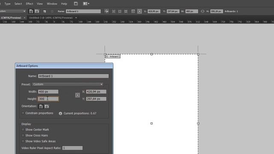Click the Artboard Options title bar

coord(64,66)
